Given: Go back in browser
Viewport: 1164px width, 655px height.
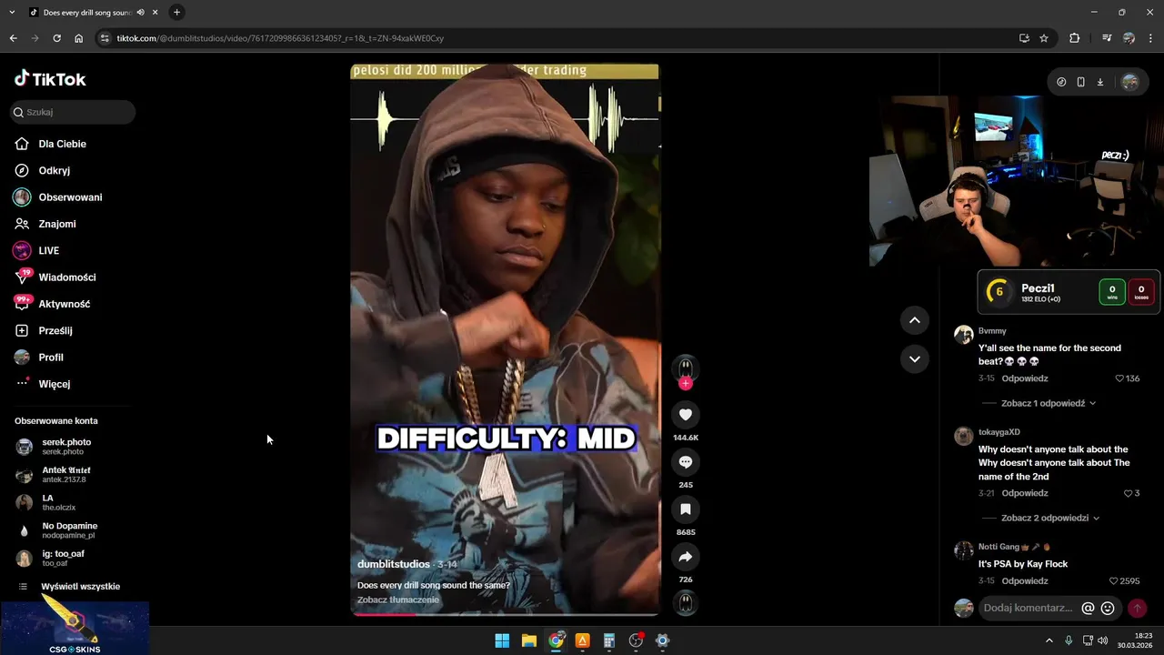Looking at the screenshot, I should (13, 38).
